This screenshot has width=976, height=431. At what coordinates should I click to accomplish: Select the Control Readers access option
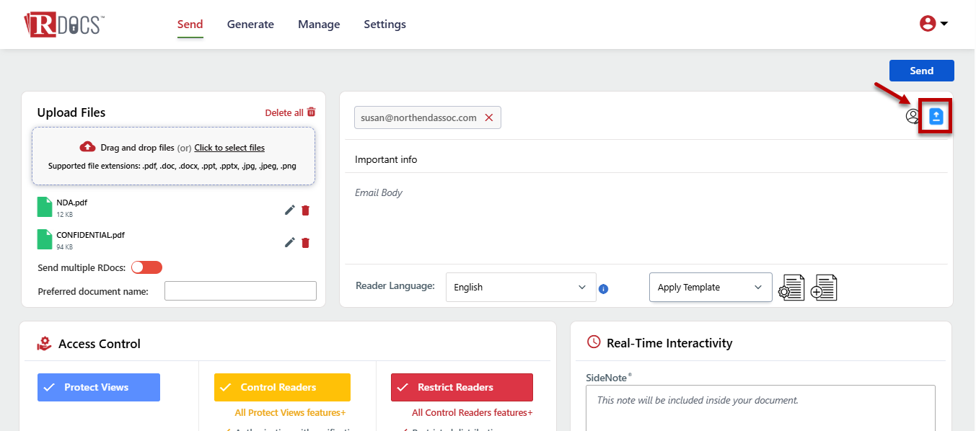pyautogui.click(x=282, y=387)
